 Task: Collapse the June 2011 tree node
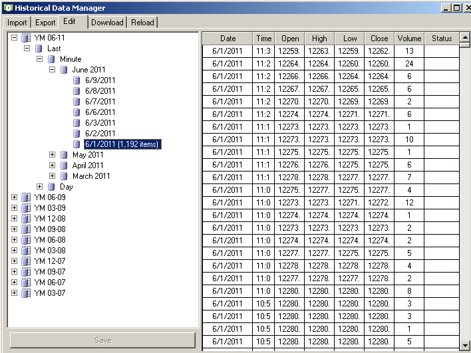pos(53,70)
